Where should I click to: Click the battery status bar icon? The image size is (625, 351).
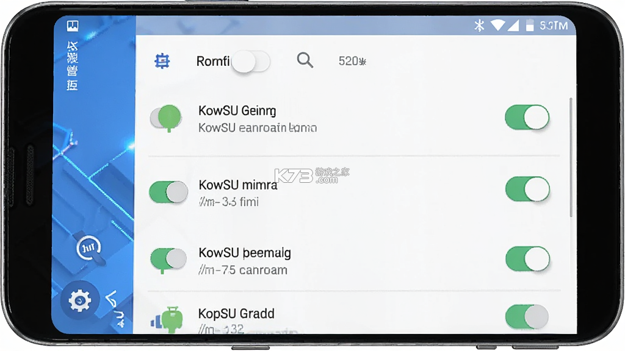[530, 25]
